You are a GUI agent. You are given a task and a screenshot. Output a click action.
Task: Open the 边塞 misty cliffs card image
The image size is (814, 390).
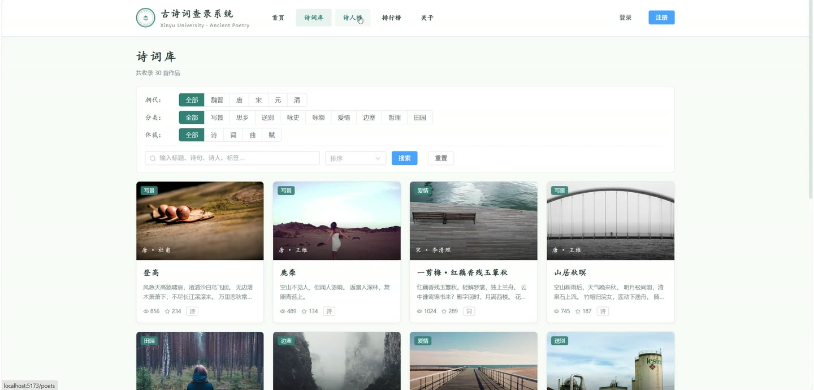(337, 361)
